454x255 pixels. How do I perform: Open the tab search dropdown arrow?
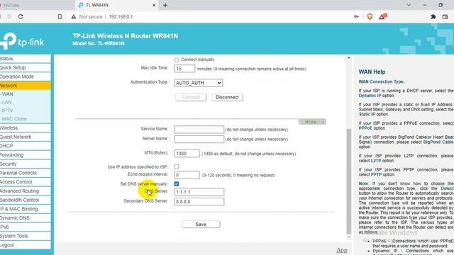[409, 5]
